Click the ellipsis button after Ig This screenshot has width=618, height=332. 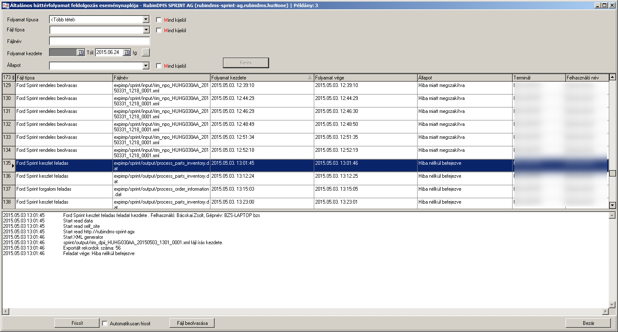pos(145,53)
